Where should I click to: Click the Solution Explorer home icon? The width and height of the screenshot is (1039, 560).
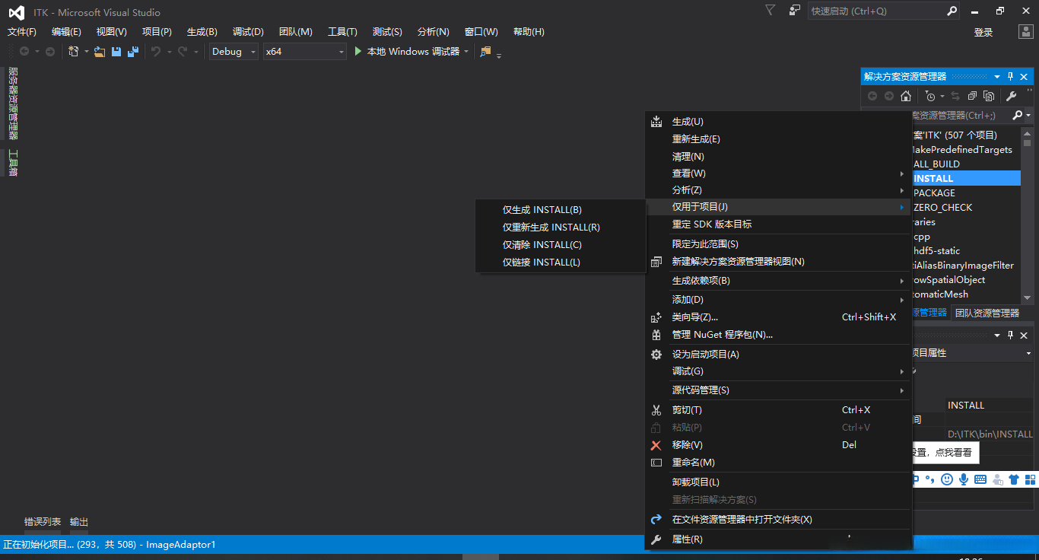pyautogui.click(x=905, y=96)
